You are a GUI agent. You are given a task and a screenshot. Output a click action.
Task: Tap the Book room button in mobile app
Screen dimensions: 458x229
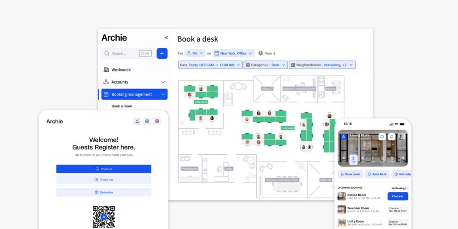click(350, 174)
